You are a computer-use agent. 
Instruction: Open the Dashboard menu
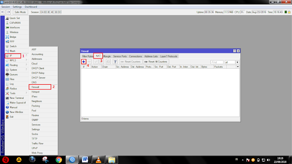tap(31, 7)
